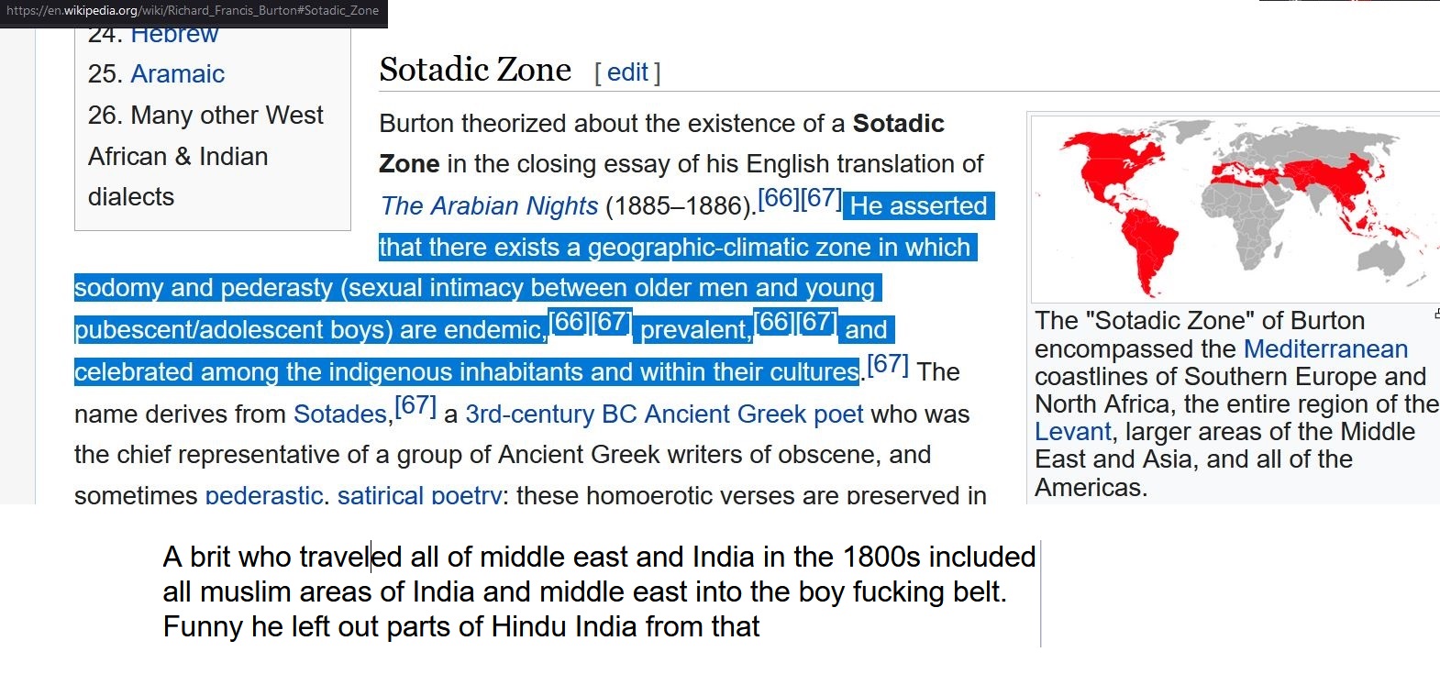This screenshot has height=696, width=1440.
Task: Click the enlarge icon beside map caption
Action: coord(1435,315)
